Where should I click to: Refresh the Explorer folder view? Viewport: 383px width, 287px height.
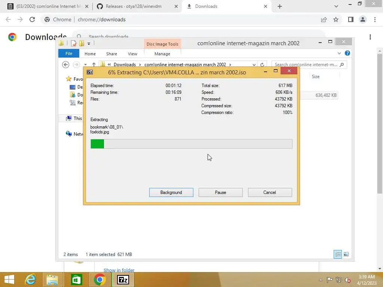(262, 65)
